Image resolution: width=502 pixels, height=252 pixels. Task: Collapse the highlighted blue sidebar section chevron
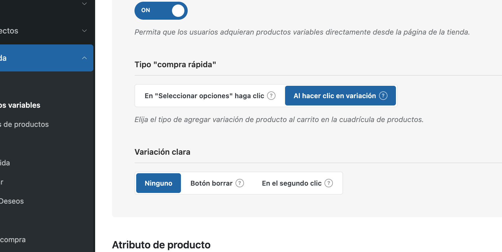(84, 58)
